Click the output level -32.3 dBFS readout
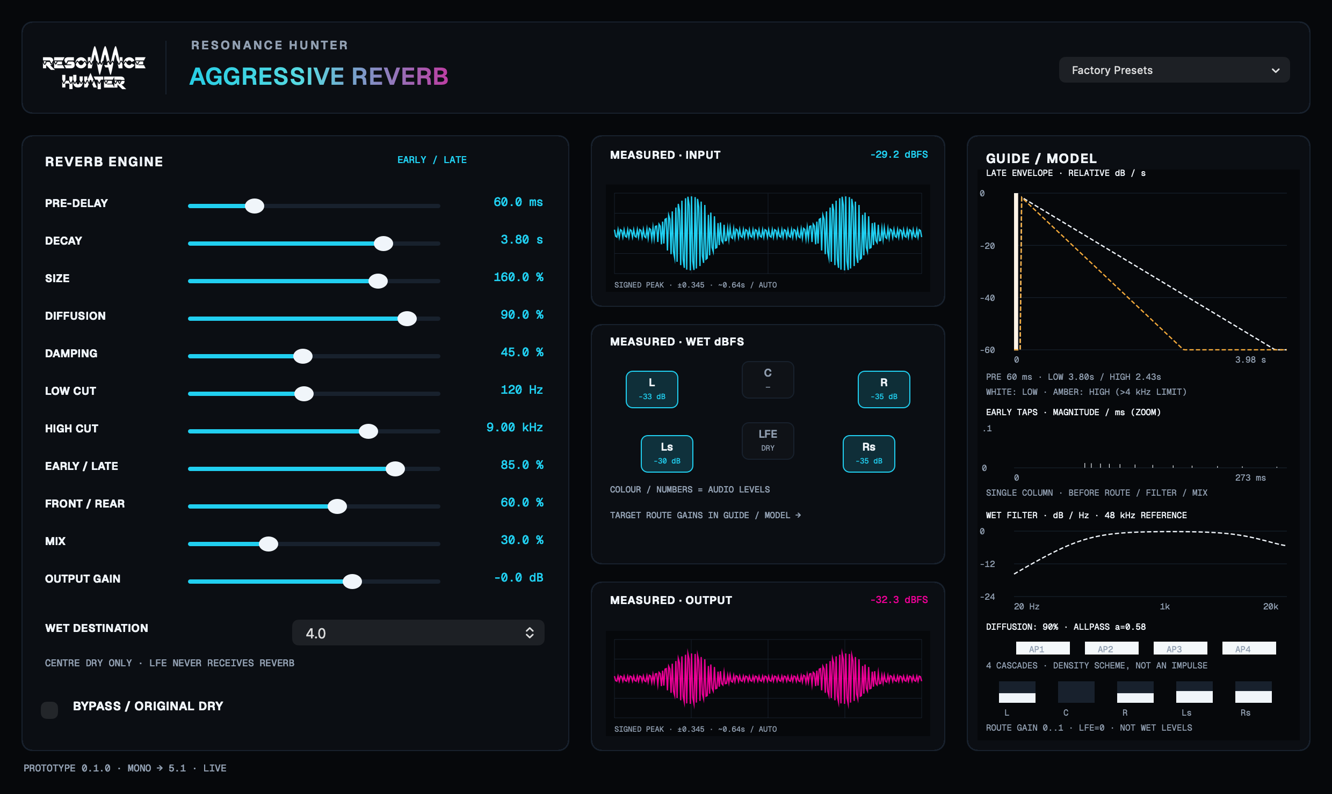Image resolution: width=1332 pixels, height=794 pixels. [x=899, y=600]
